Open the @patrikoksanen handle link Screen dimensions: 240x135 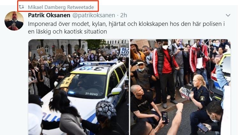tap(94, 15)
